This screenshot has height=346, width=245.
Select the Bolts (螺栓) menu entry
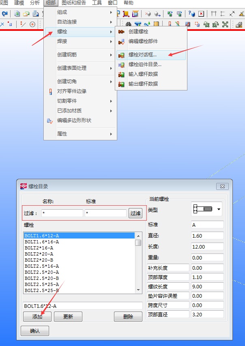[81, 32]
